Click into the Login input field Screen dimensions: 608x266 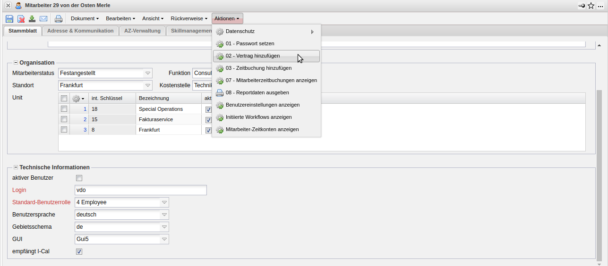click(141, 190)
